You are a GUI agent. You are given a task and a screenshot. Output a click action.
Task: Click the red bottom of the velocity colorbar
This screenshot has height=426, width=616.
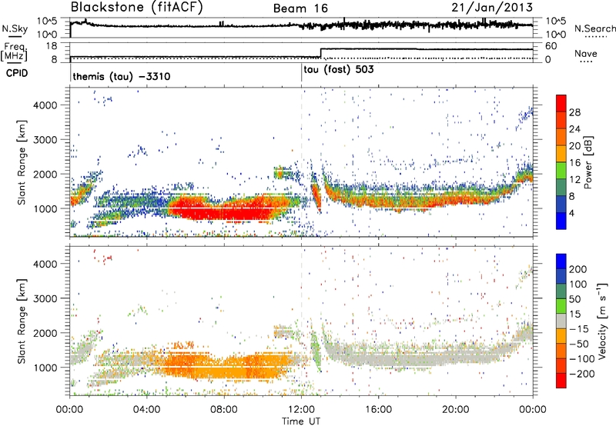point(561,381)
